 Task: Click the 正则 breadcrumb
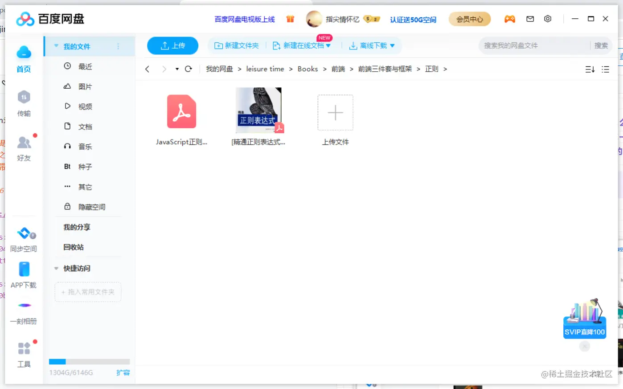click(432, 69)
